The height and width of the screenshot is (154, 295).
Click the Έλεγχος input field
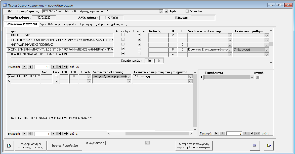coord(203,18)
